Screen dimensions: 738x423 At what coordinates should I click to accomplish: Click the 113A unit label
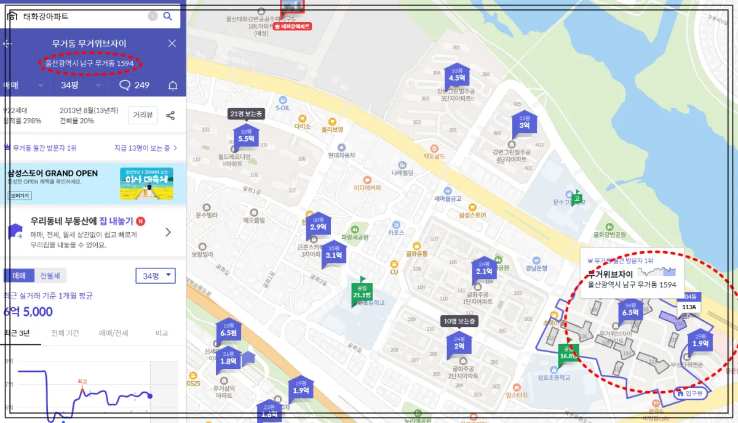click(x=689, y=307)
